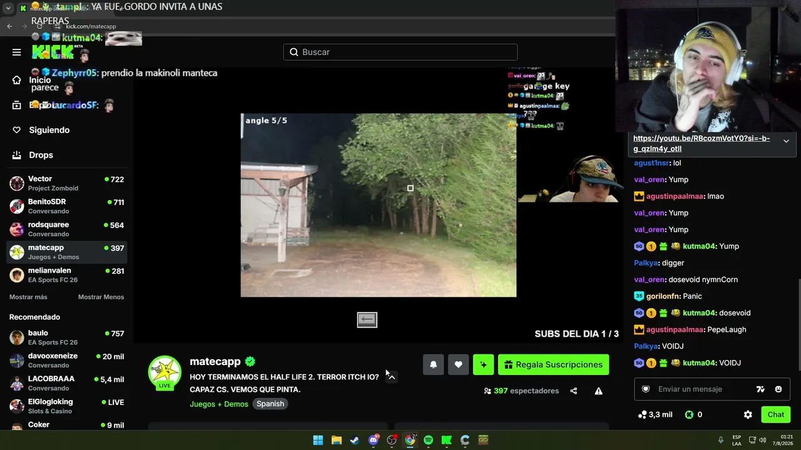
Task: Click the chat translate icon in message box
Action: click(x=760, y=389)
